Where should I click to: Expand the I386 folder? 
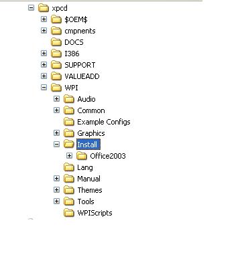[44, 54]
